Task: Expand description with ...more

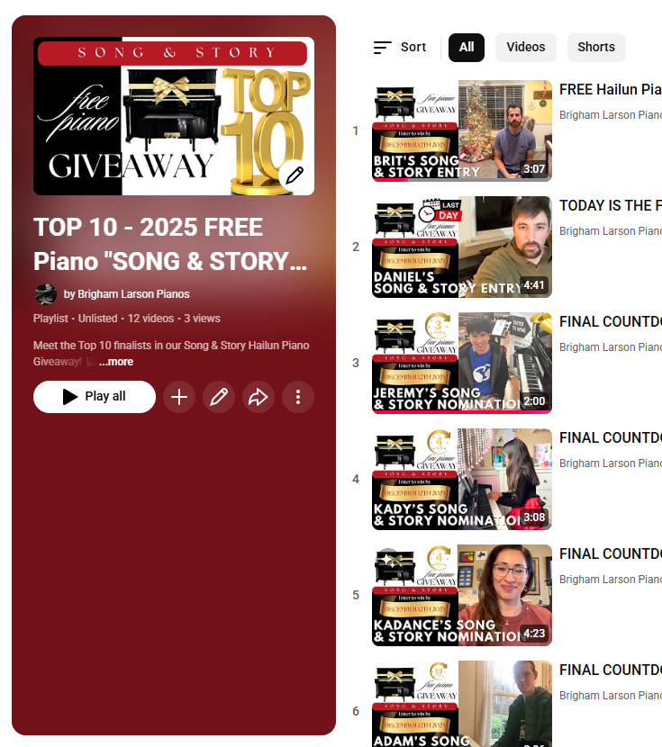Action: (x=116, y=362)
